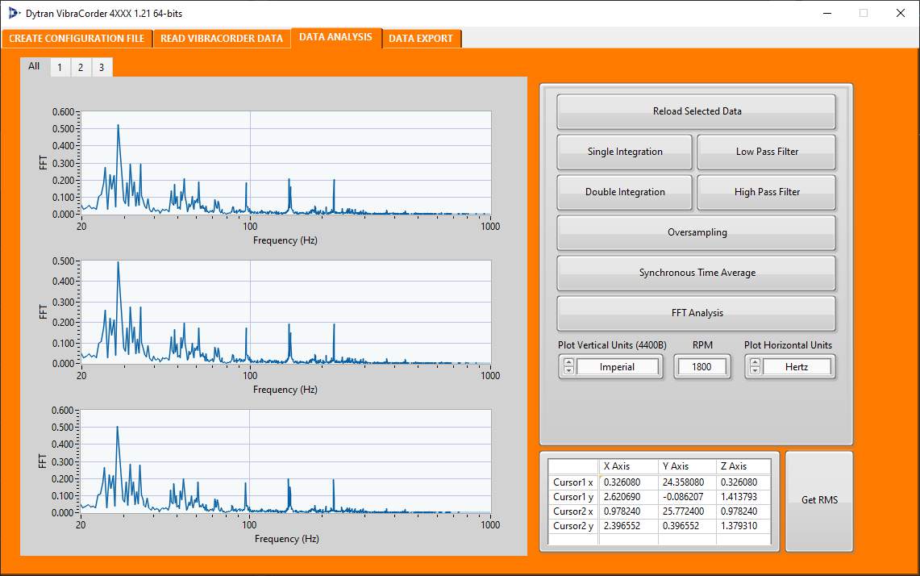Open Plot Horizontal Units Hertz selector
This screenshot has height=576, width=920.
point(797,367)
